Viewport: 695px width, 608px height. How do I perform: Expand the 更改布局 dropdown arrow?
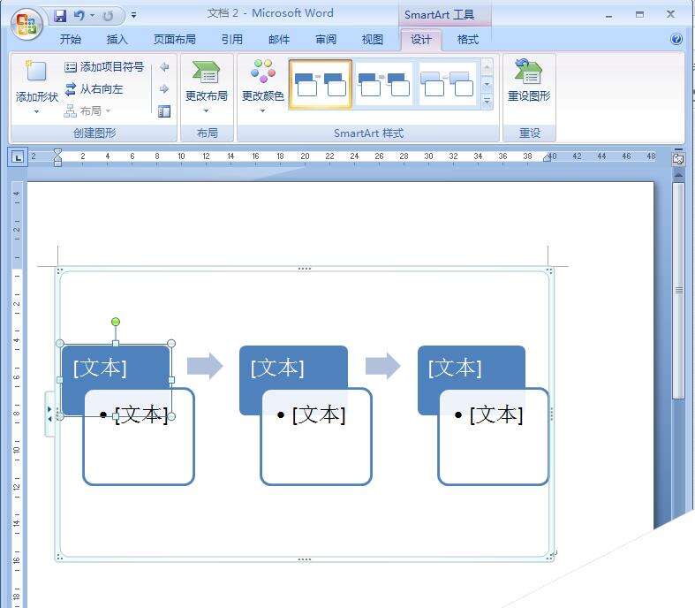206,110
